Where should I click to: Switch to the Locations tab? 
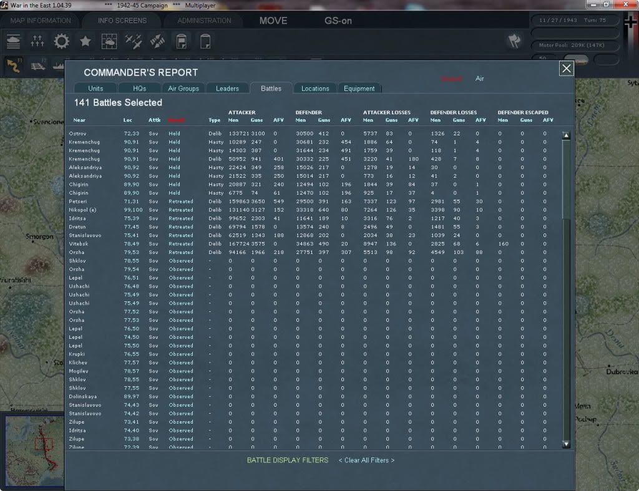(x=315, y=89)
